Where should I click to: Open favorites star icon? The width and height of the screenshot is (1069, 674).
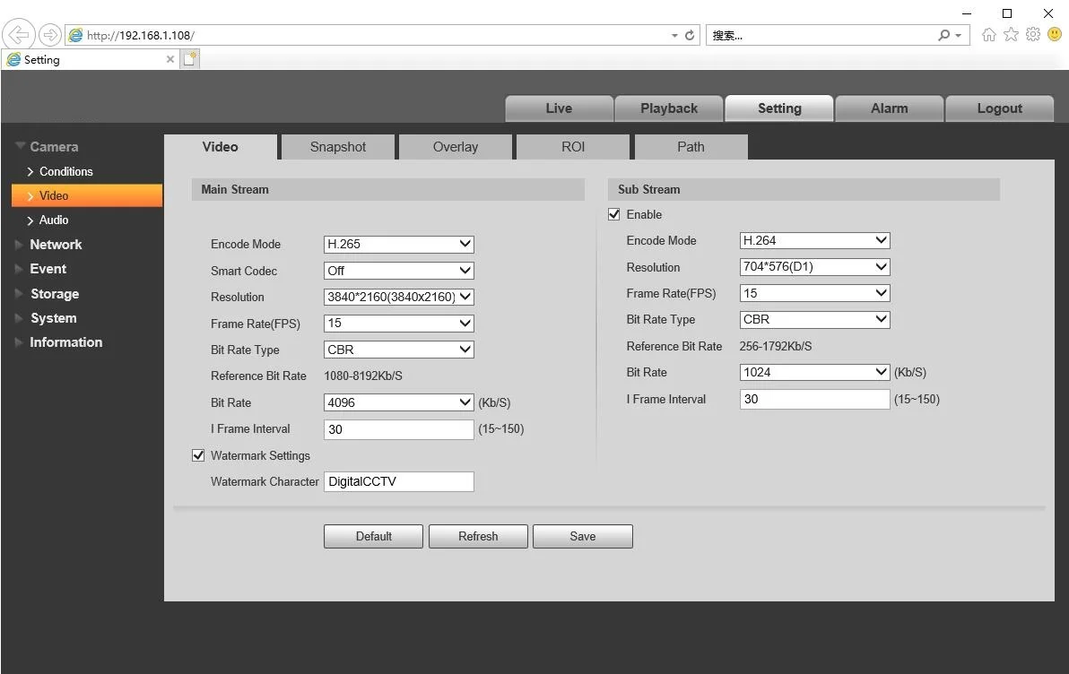(x=1011, y=34)
